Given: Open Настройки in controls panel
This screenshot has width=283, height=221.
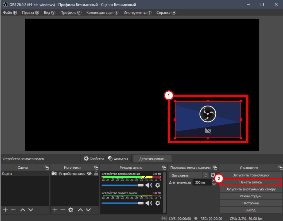Looking at the screenshot, I should click(x=251, y=203).
